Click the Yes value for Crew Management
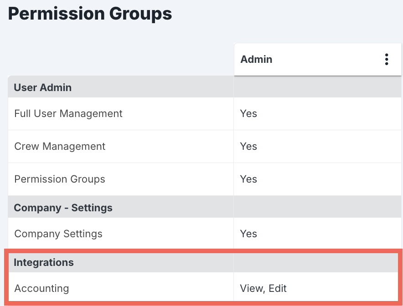 248,146
